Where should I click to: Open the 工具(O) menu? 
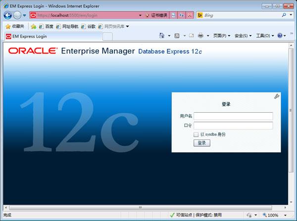(x=265, y=36)
